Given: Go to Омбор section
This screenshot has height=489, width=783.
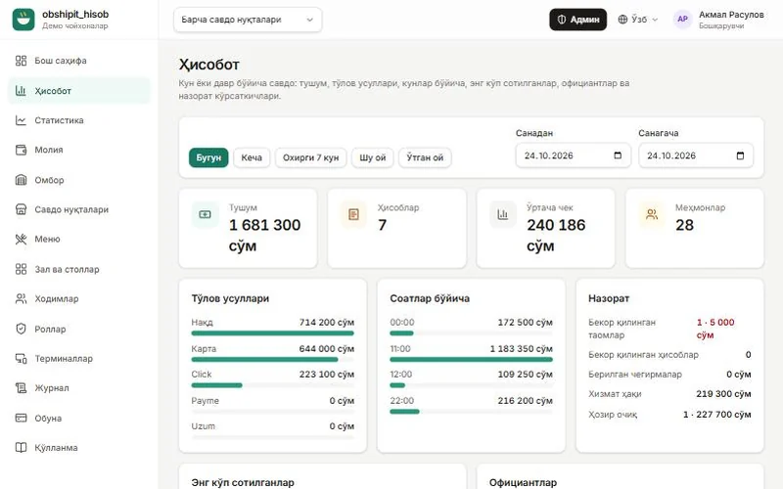Looking at the screenshot, I should click(79, 180).
